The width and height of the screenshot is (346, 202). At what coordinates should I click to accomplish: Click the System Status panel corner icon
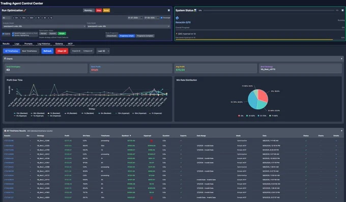tap(342, 10)
